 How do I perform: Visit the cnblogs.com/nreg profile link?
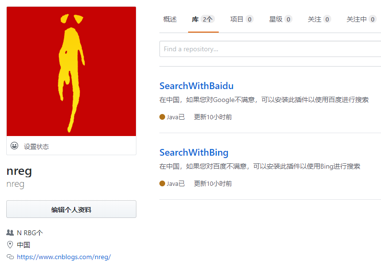[x=64, y=257]
